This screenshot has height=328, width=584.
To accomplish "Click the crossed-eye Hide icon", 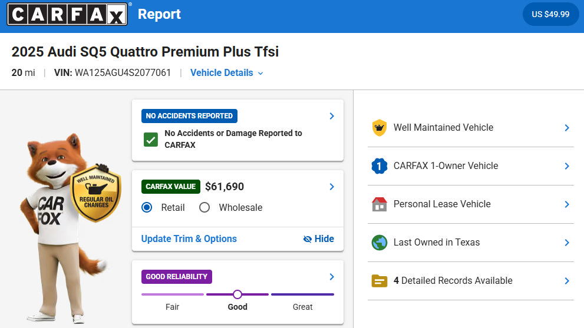I will pyautogui.click(x=307, y=239).
